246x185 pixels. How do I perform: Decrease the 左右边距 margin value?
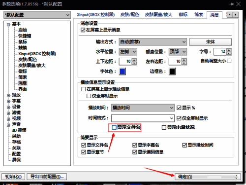(x=184, y=63)
